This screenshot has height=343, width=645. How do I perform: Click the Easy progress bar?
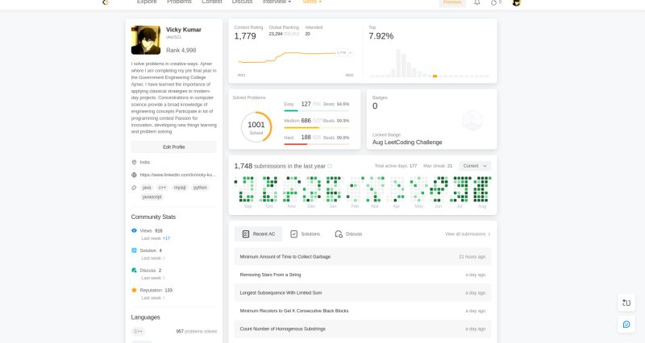[316, 111]
